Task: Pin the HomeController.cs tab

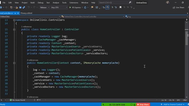Action: coord(15,13)
